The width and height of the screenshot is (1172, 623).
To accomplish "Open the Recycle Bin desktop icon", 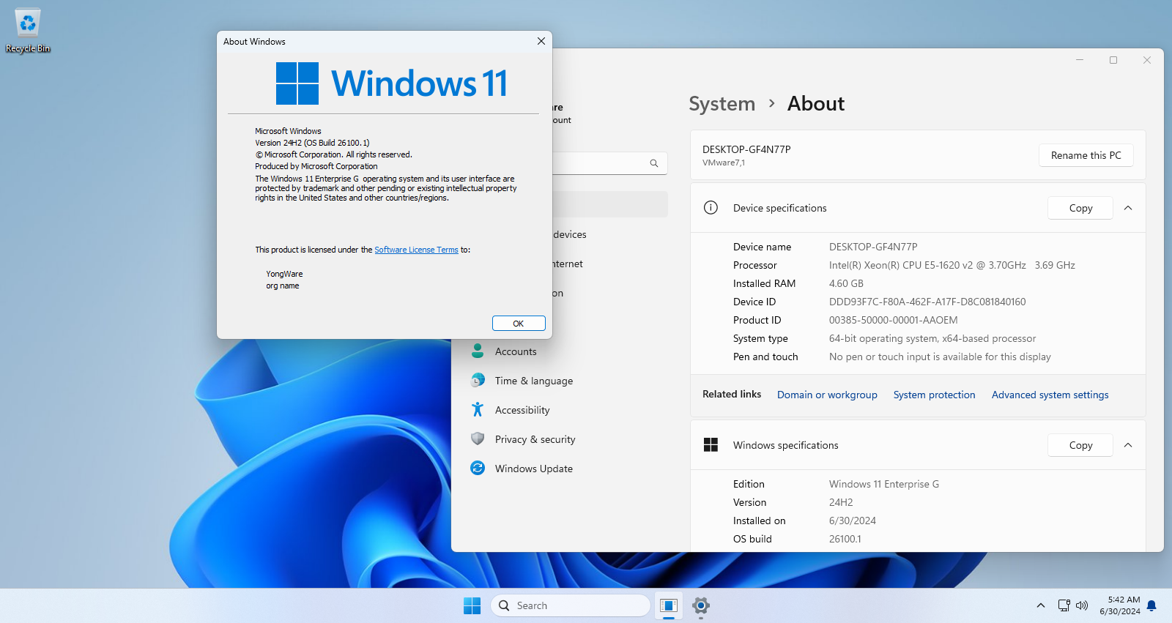I will point(28,31).
